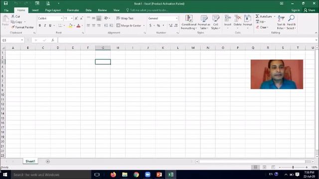
Task: Decrease indent in Alignment group
Action: 106,25
